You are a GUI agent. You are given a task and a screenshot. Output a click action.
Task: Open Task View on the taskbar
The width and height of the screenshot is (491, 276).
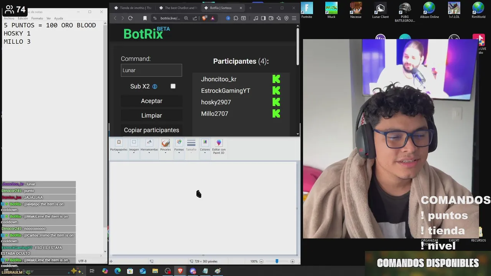[92, 271]
